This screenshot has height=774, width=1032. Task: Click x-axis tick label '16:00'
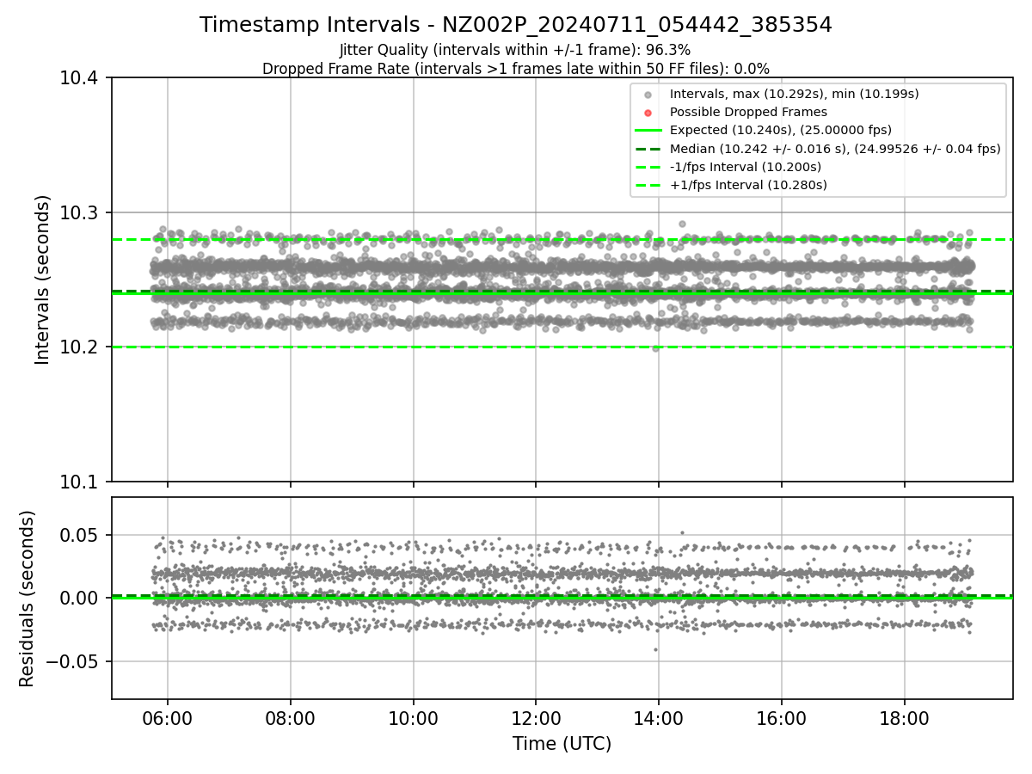[781, 719]
